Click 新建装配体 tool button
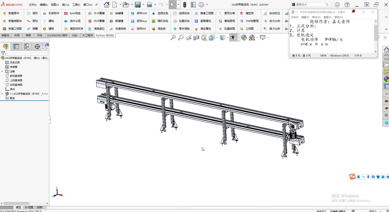The width and height of the screenshot is (389, 212). coord(12,21)
